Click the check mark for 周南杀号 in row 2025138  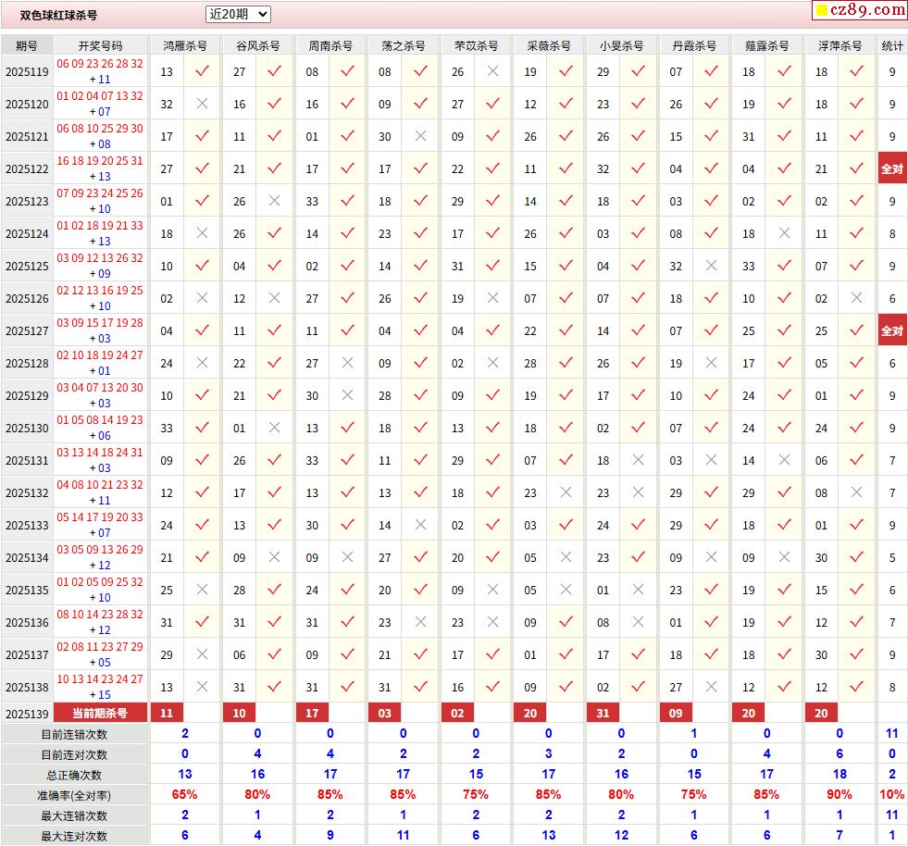tap(347, 687)
